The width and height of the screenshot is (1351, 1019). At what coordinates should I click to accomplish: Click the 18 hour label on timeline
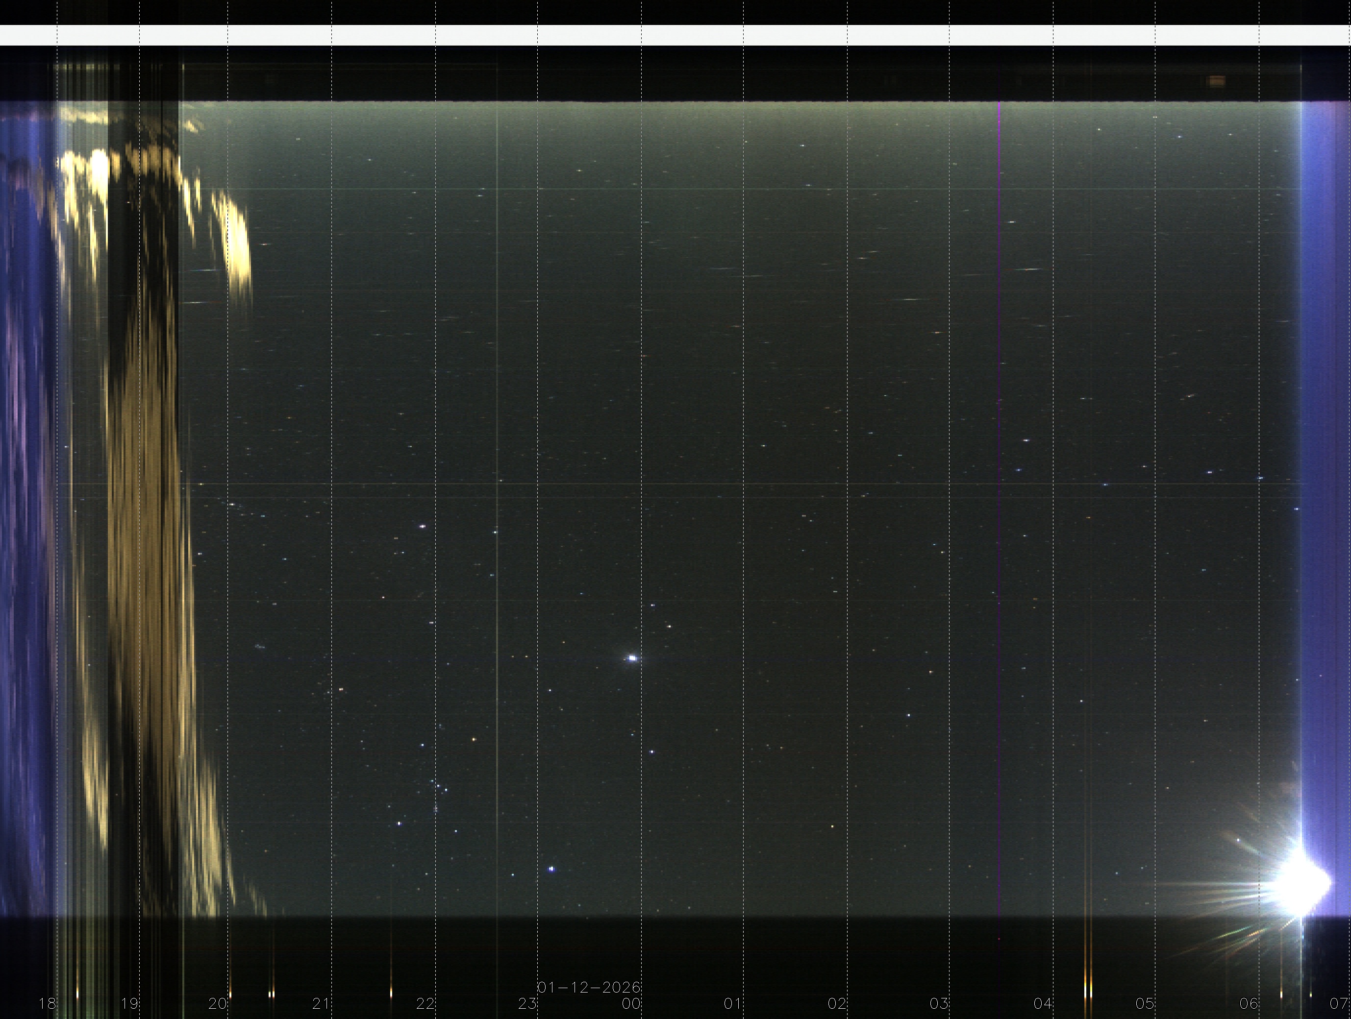47,1003
